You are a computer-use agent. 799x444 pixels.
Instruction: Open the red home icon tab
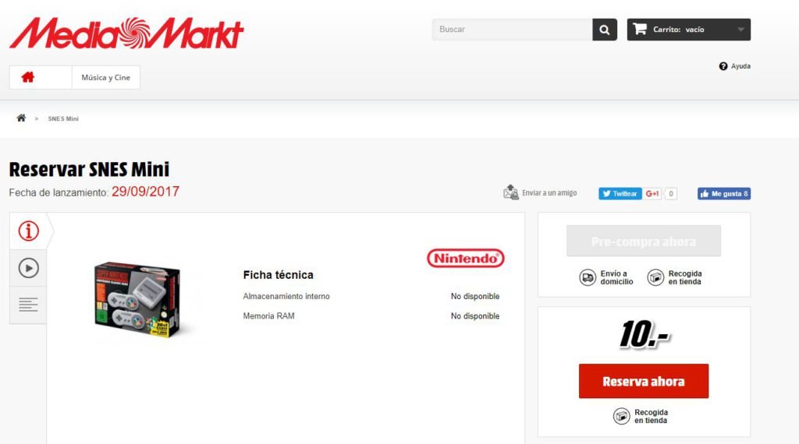pos(28,77)
